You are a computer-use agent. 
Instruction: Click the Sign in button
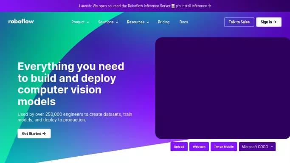(x=269, y=22)
